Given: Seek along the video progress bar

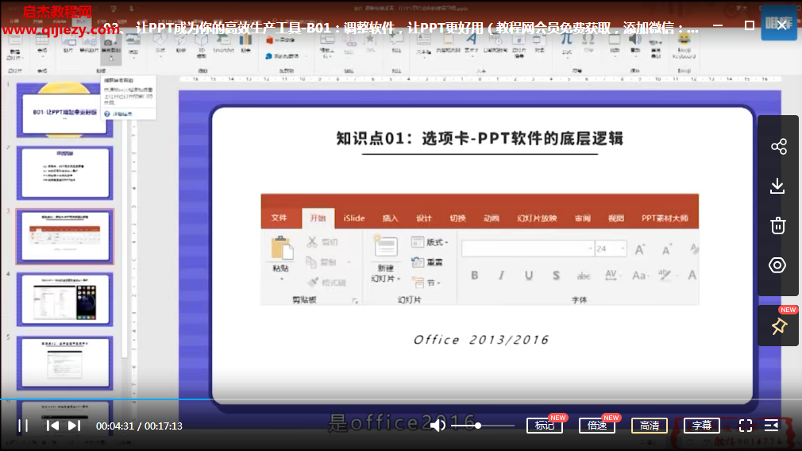Looking at the screenshot, I should 401,399.
